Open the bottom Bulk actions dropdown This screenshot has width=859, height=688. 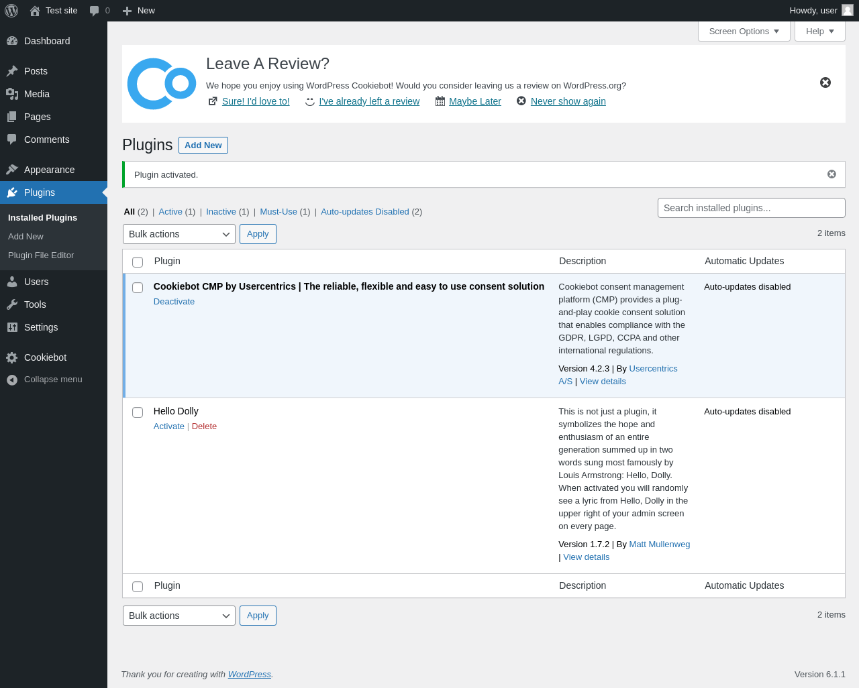(179, 616)
